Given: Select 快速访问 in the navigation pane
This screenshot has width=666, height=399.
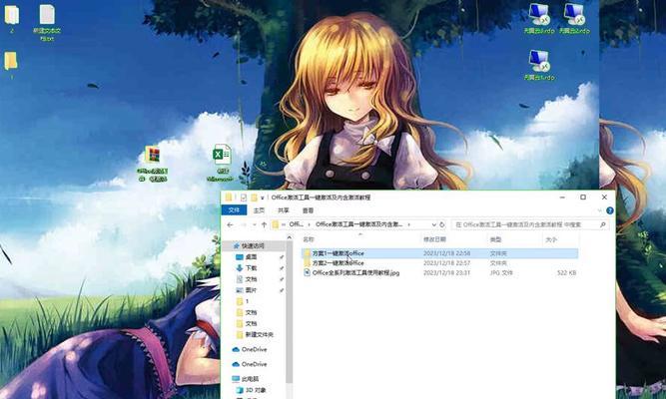Looking at the screenshot, I should point(253,245).
